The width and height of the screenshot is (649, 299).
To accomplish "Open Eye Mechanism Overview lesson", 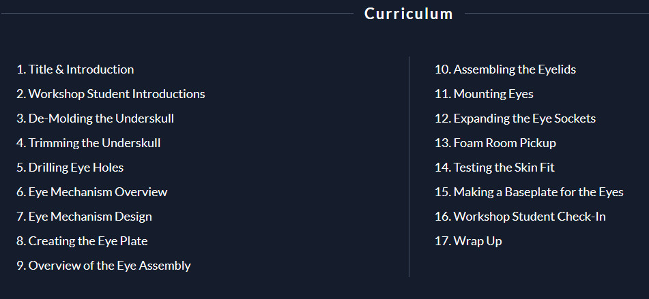I will click(x=92, y=192).
